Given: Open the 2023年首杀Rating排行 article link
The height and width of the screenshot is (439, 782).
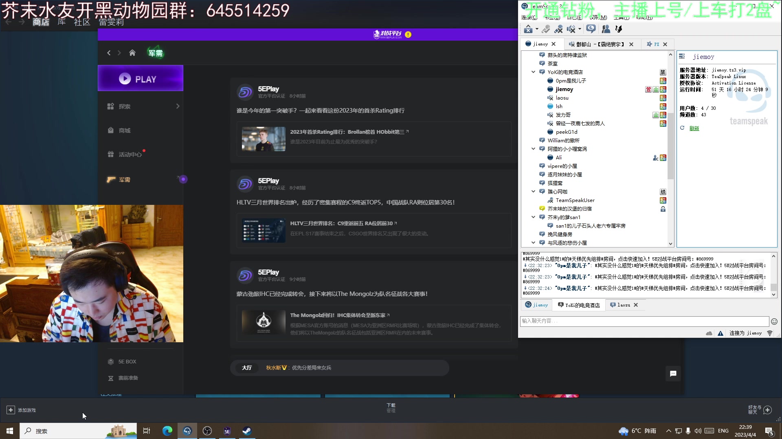Looking at the screenshot, I should (x=349, y=132).
